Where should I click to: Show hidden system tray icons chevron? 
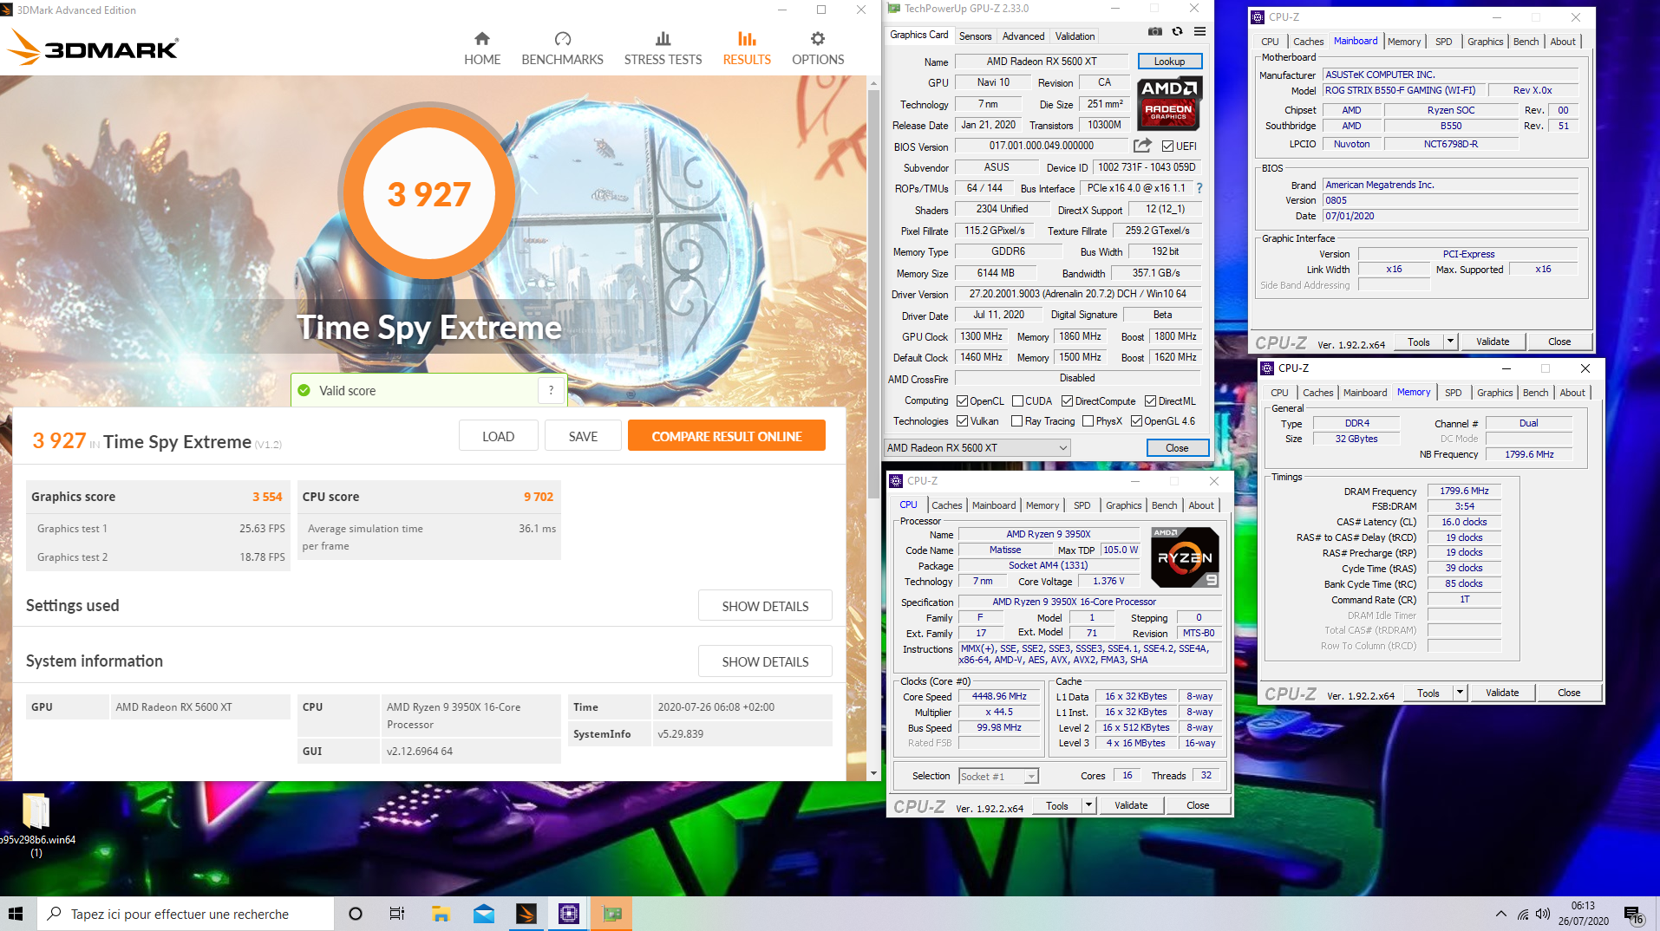(1500, 915)
